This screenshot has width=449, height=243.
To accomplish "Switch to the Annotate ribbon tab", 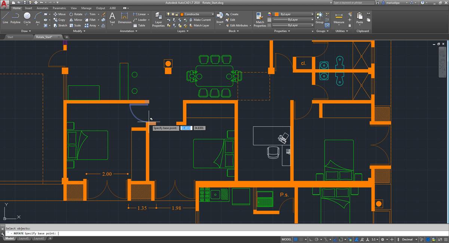I will pos(42,8).
